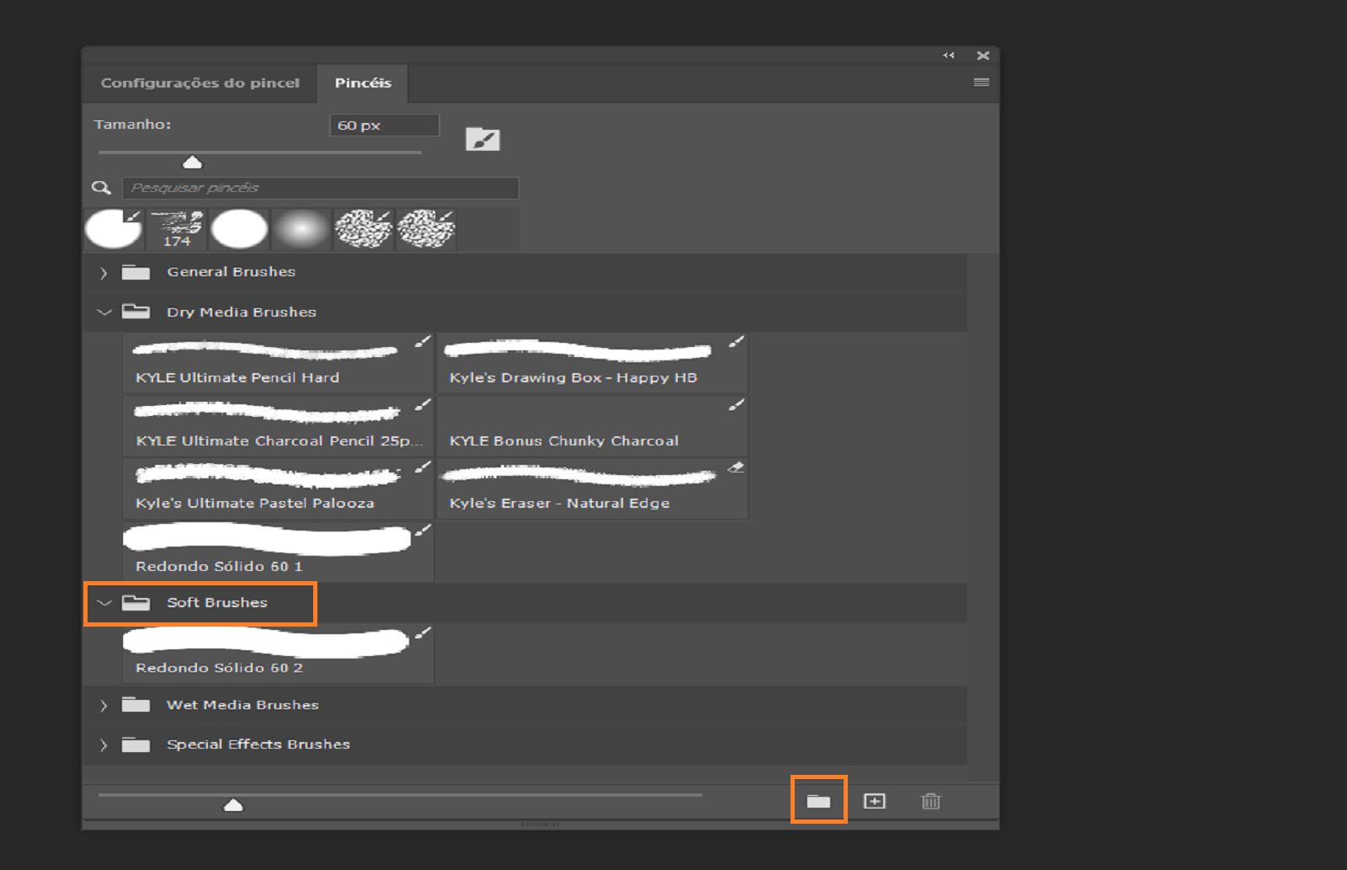
Task: Collapse the brushes panel with double-arrow icon
Action: click(949, 56)
